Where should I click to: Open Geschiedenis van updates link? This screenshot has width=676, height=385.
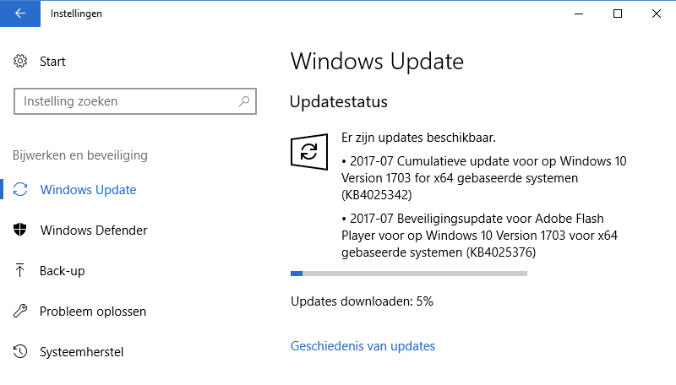click(x=363, y=346)
